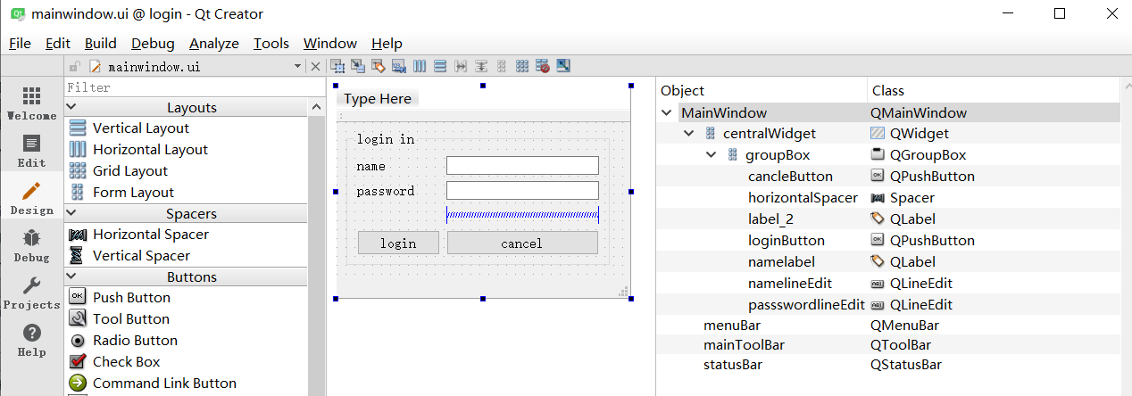Apply Lay Out Vertically from toolbar
1132x396 pixels.
point(440,66)
